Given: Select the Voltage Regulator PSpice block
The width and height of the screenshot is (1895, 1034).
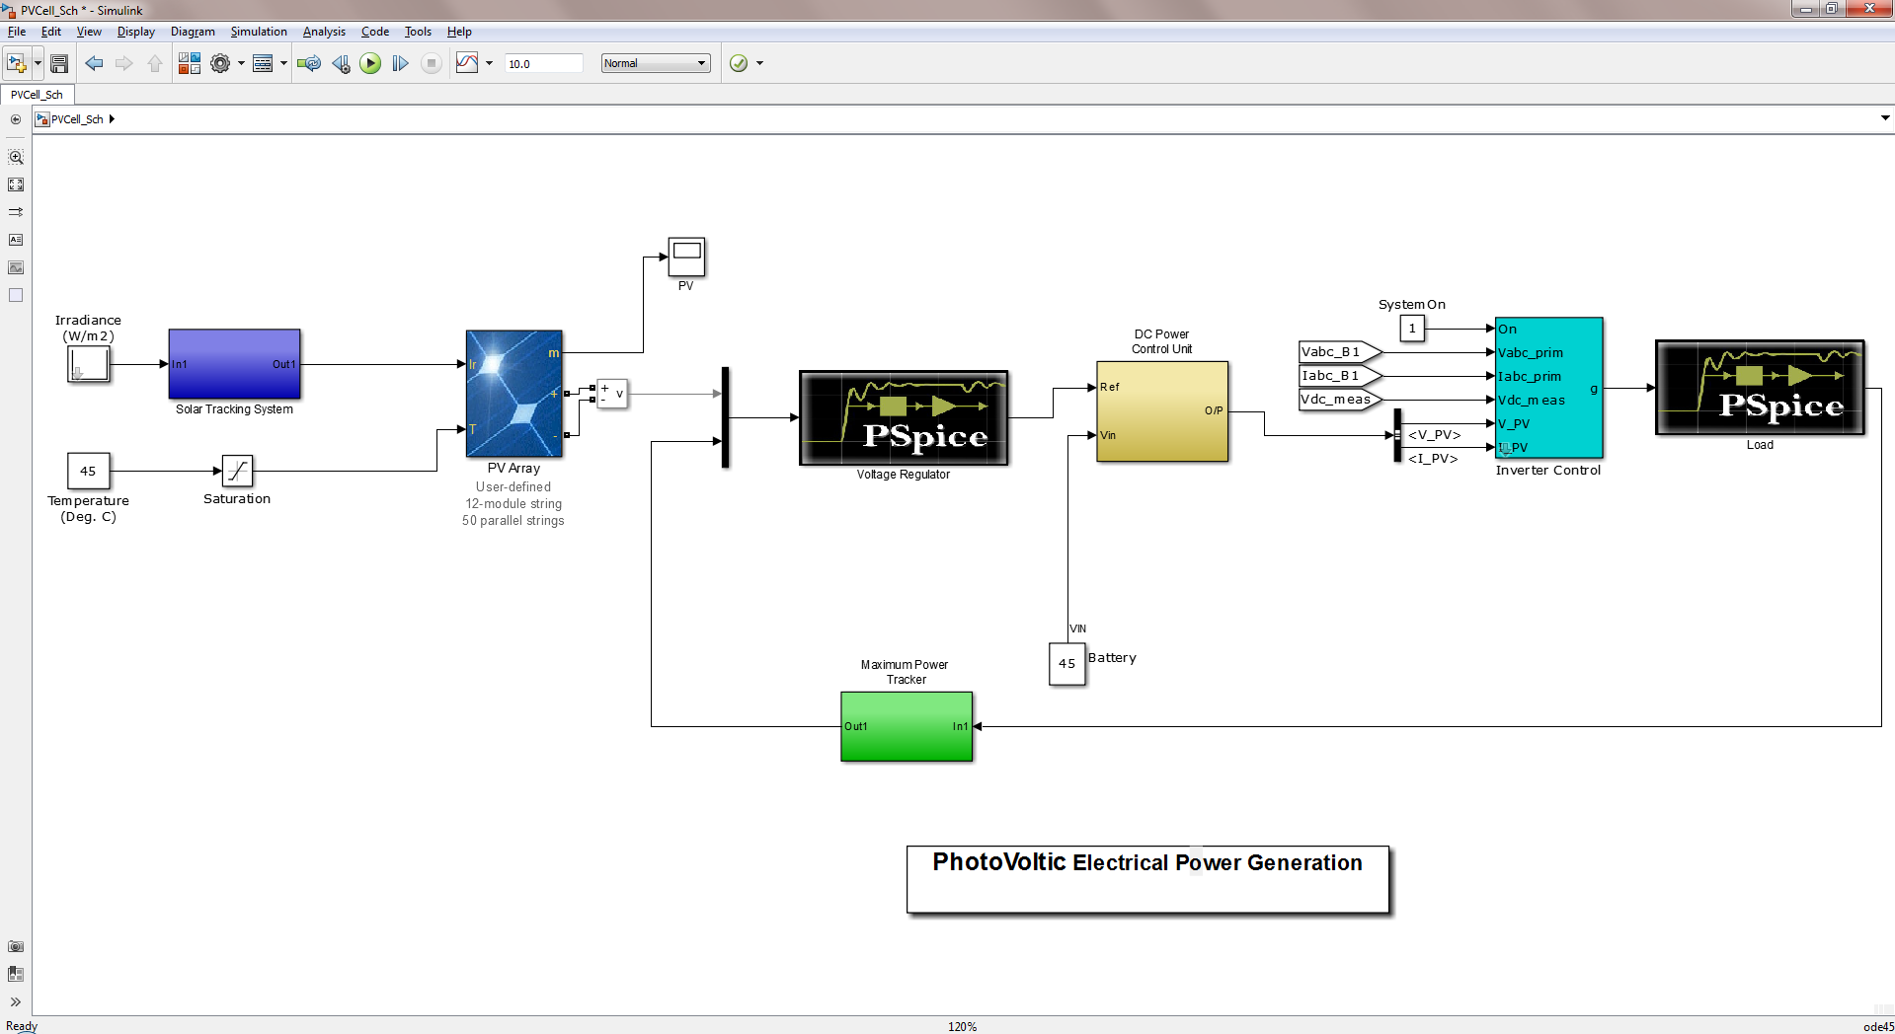Looking at the screenshot, I should pyautogui.click(x=903, y=417).
